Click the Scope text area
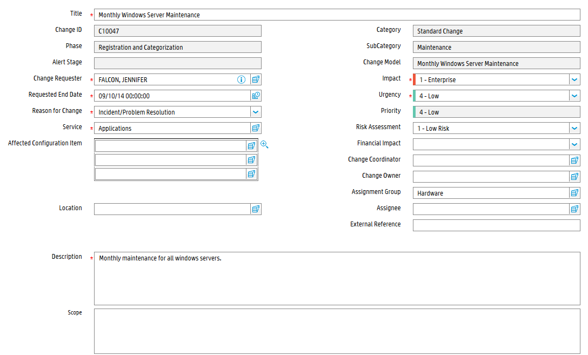588x355 pixels. 337,331
